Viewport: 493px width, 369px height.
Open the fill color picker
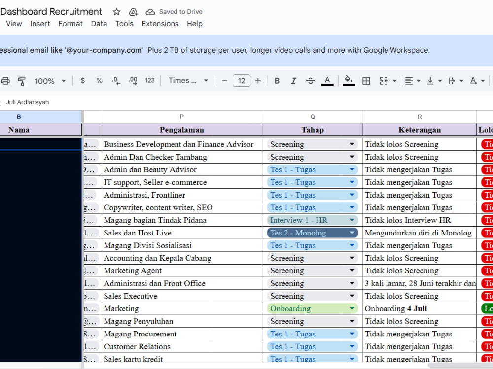(349, 81)
